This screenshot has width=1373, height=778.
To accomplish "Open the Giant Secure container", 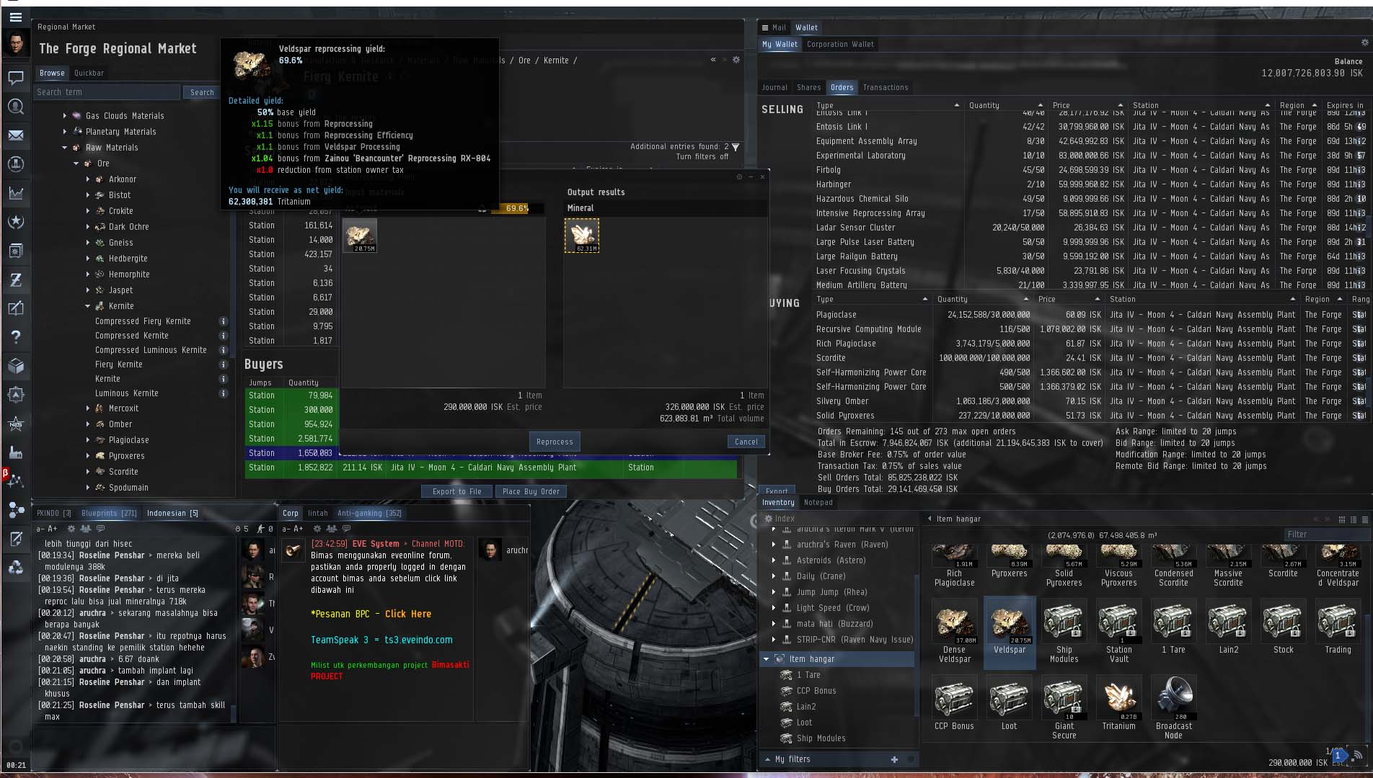I will click(x=1064, y=709).
